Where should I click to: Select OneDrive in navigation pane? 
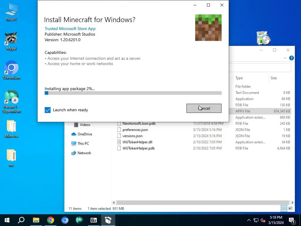tap(82, 134)
